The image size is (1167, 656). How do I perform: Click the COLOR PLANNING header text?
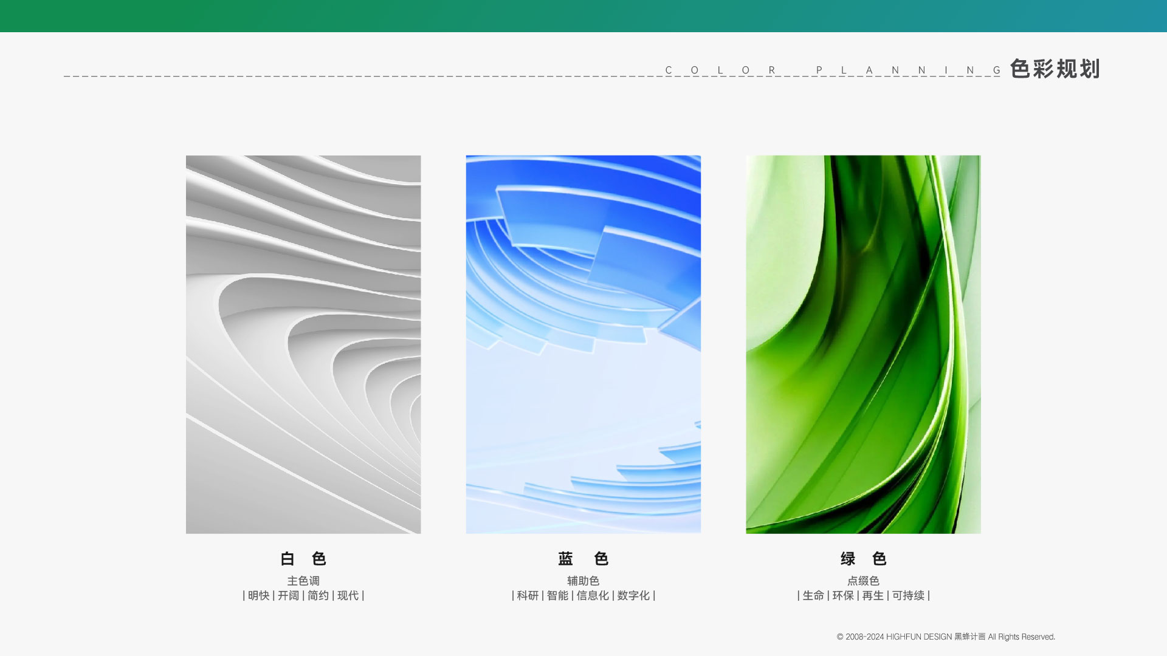pyautogui.click(x=833, y=70)
